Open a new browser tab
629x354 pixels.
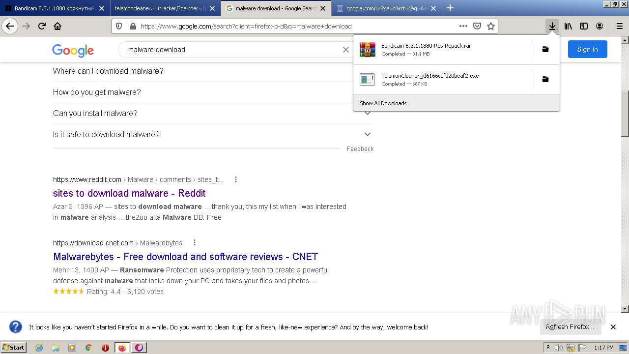pos(450,8)
